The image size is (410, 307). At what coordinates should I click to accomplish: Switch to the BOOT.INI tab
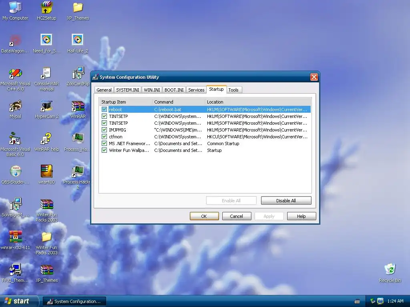coord(174,90)
